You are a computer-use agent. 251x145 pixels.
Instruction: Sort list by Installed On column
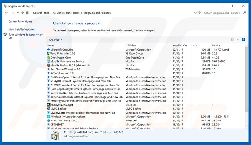pyautogui.click(x=180, y=45)
